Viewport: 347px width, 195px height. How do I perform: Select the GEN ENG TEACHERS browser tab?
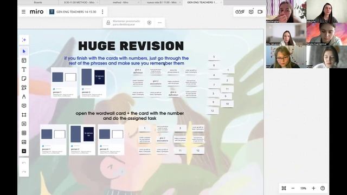tap(202, 2)
